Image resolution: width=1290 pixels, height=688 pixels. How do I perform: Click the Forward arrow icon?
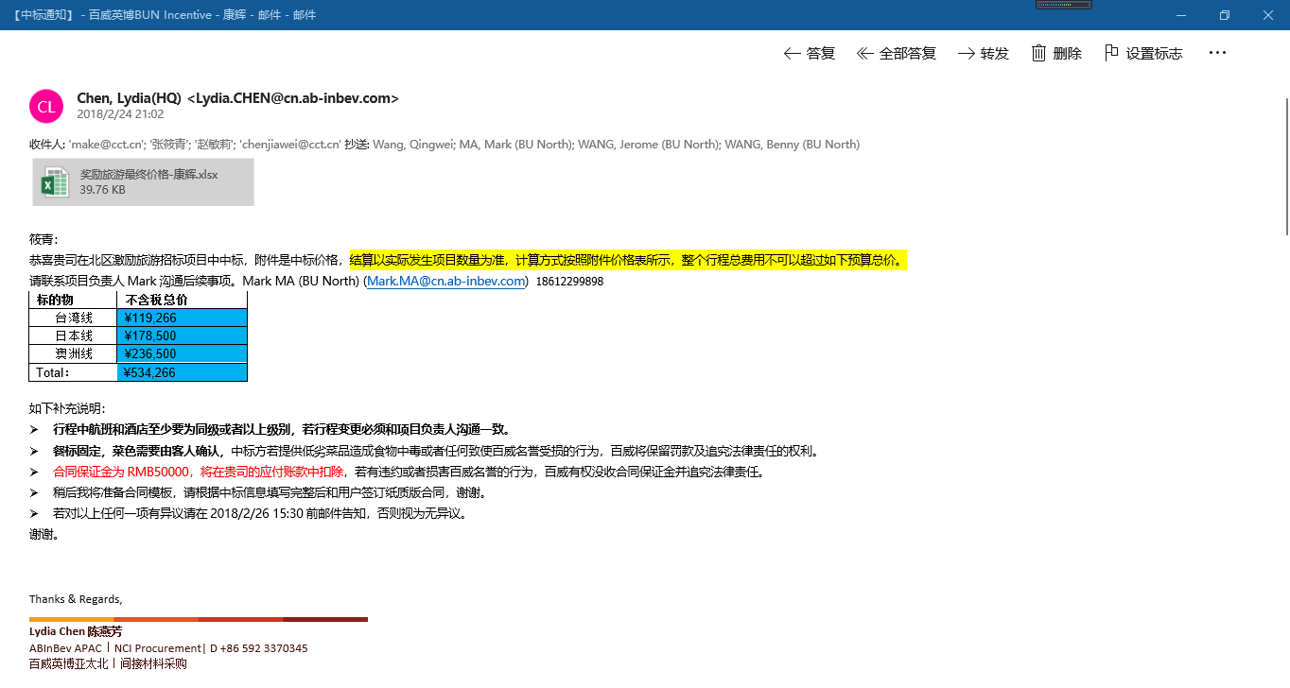tap(966, 54)
